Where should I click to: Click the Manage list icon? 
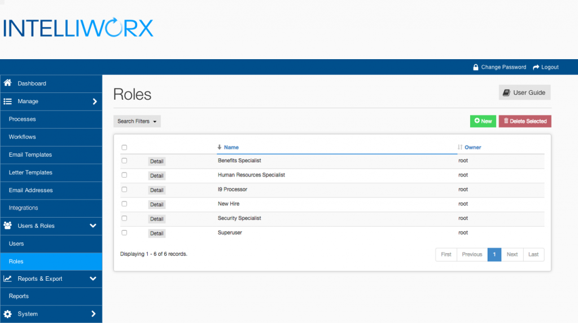point(8,101)
